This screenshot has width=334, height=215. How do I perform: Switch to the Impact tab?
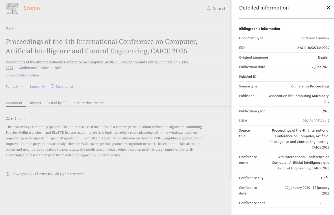[36, 103]
